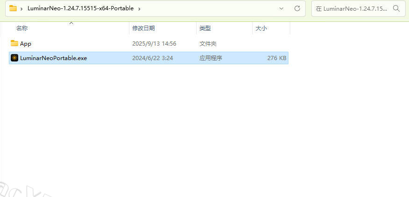The width and height of the screenshot is (409, 197).
Task: Click the folder icon in the address bar
Action: (13, 8)
